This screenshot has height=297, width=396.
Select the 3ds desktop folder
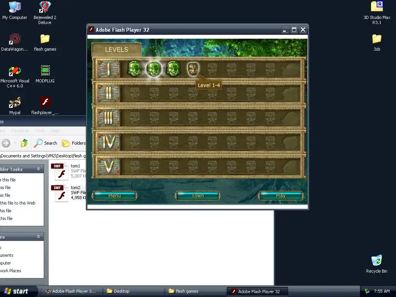click(377, 43)
